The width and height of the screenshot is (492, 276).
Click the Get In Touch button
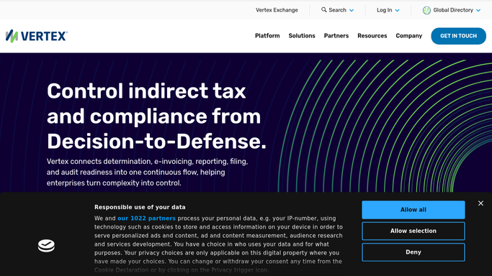[x=458, y=36]
